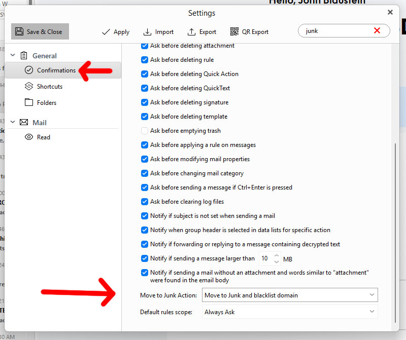Collapse the Mail section in sidebar

point(13,122)
